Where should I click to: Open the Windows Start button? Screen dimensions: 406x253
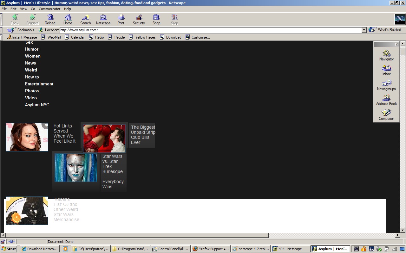pos(9,249)
